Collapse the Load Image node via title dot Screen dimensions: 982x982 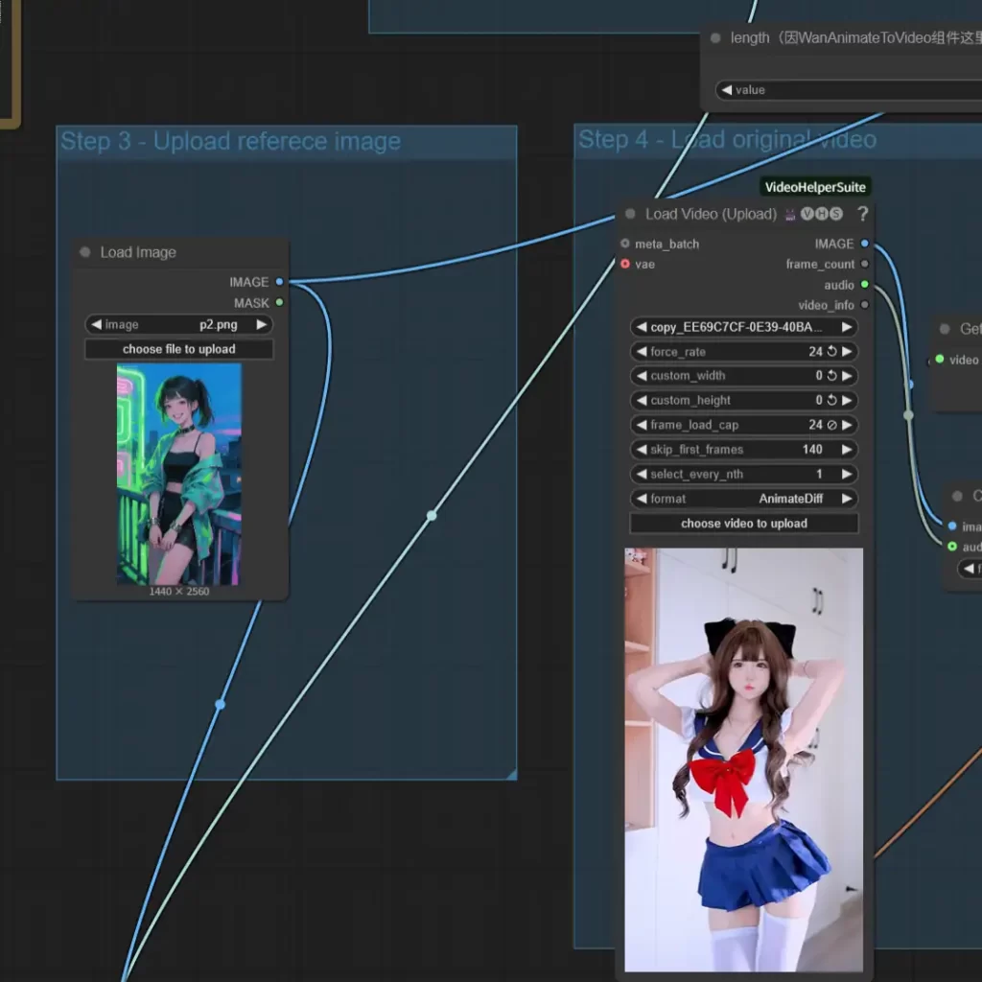85,252
